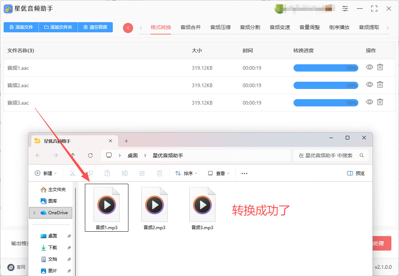Switch to the 格式转换 tab
This screenshot has width=399, height=276.
(161, 27)
